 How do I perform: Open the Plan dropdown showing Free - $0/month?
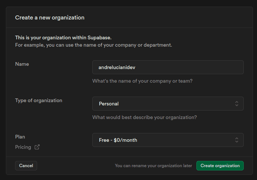tap(168, 140)
